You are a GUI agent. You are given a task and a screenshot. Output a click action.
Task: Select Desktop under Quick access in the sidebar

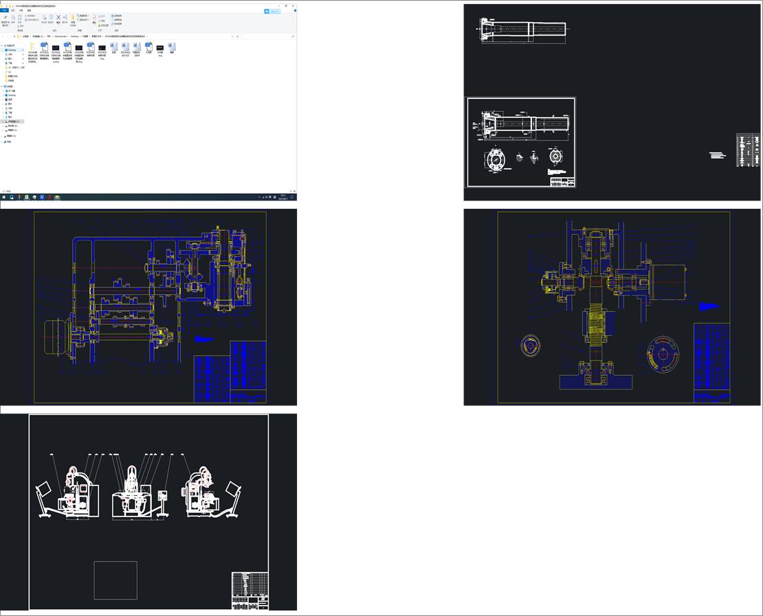coord(12,50)
